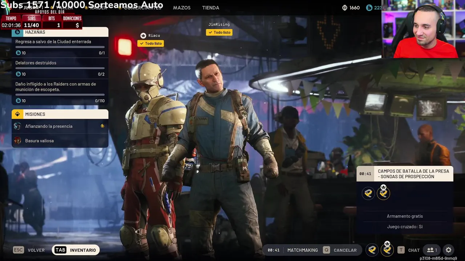Click Riacu's 'Todo listo' ready badge

click(x=150, y=43)
